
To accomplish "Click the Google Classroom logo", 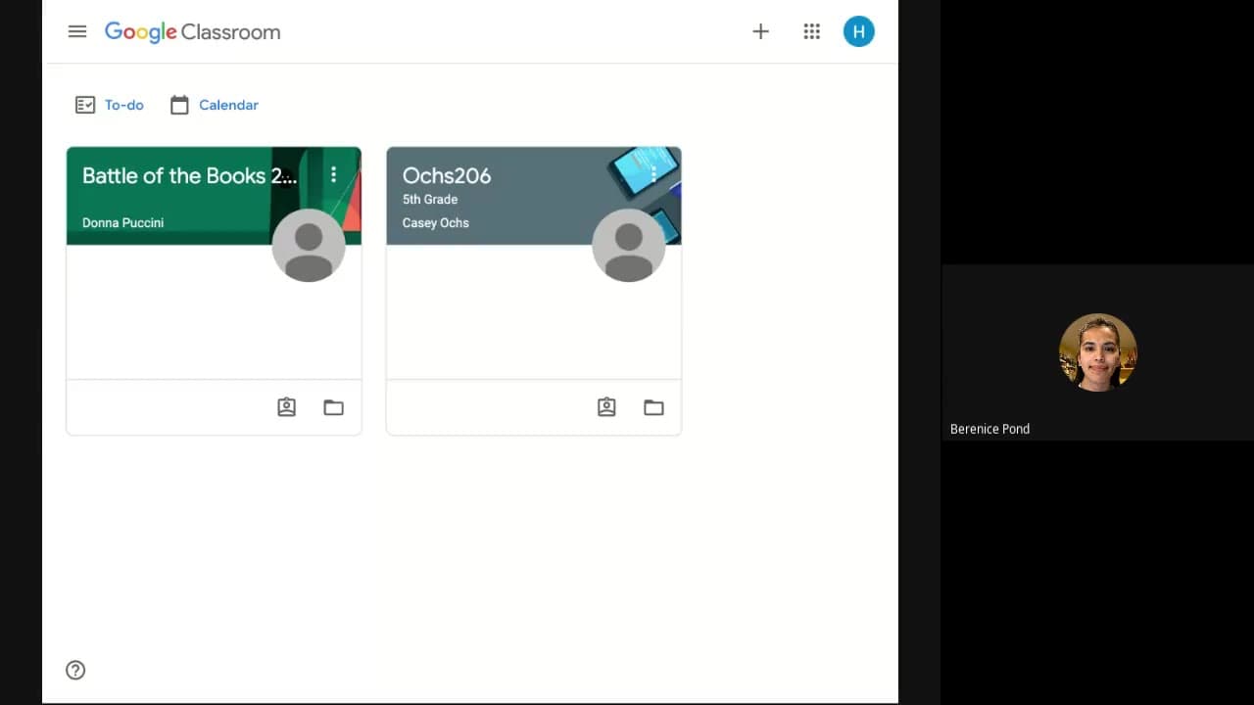I will [192, 31].
